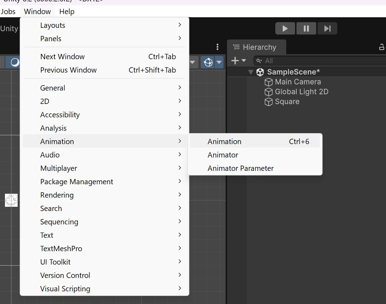The image size is (386, 304).
Task: Click Animation in the Window menu list
Action: (104, 141)
